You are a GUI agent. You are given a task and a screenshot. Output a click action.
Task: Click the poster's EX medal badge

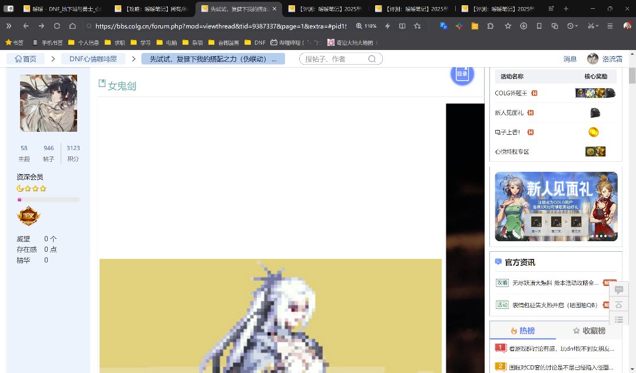28,216
